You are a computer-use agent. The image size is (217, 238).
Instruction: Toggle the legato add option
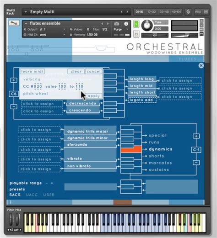click(x=142, y=100)
